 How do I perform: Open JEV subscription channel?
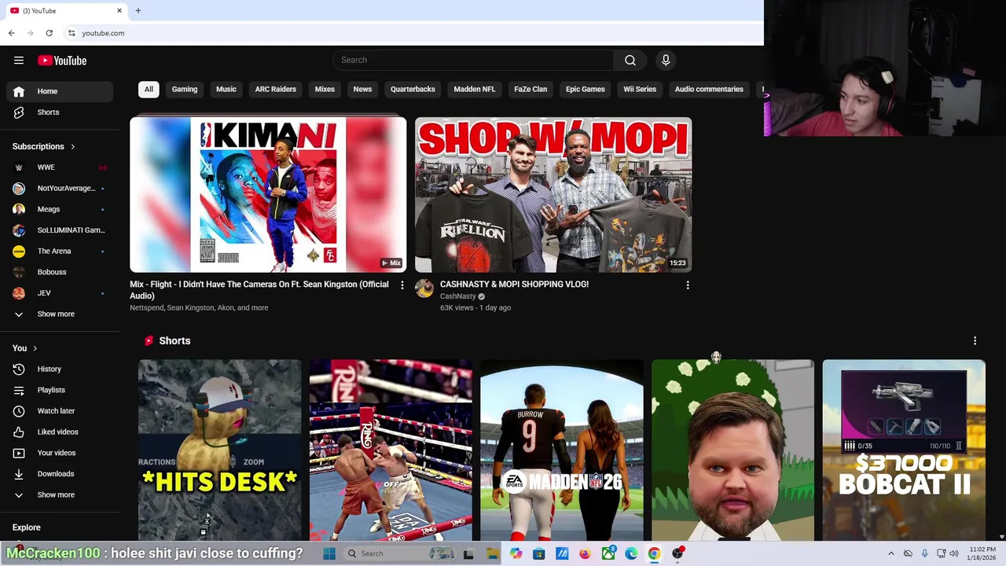click(x=60, y=293)
